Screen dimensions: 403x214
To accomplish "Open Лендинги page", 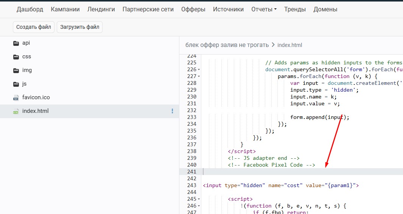I will pos(101,9).
